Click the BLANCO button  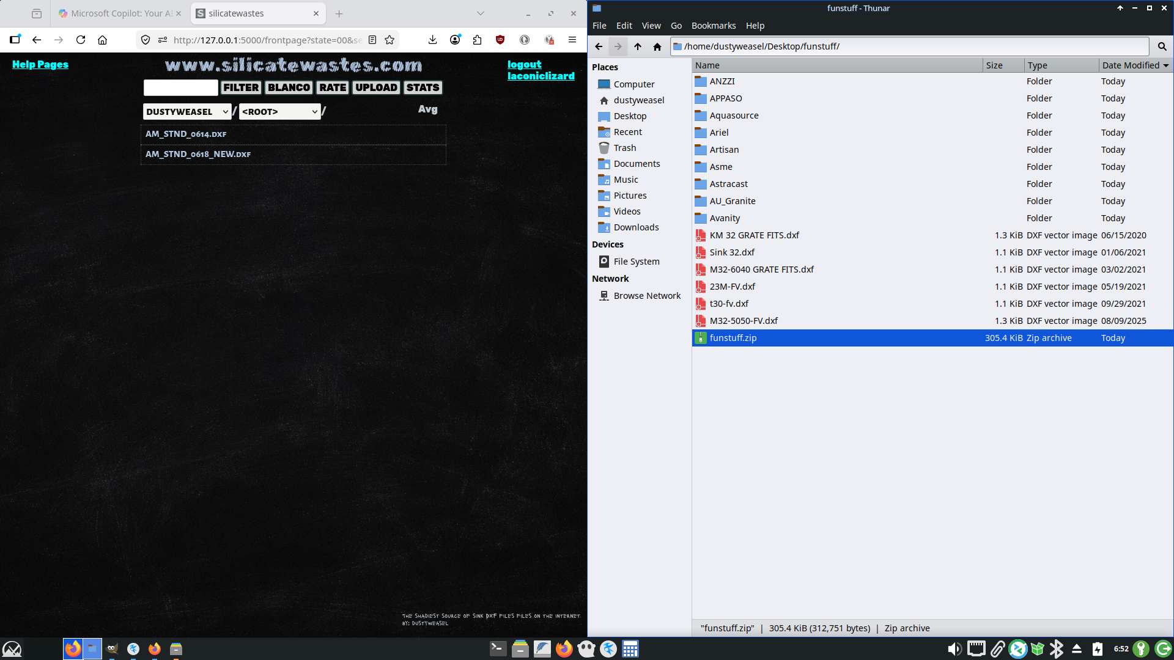289,87
